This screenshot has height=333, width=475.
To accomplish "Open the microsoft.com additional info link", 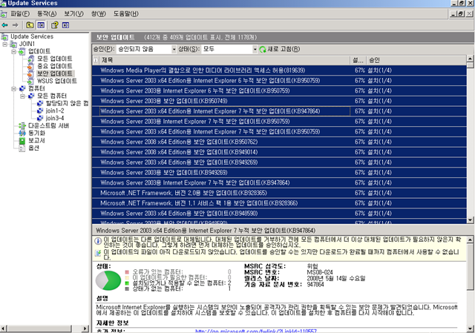I will tap(256, 332).
